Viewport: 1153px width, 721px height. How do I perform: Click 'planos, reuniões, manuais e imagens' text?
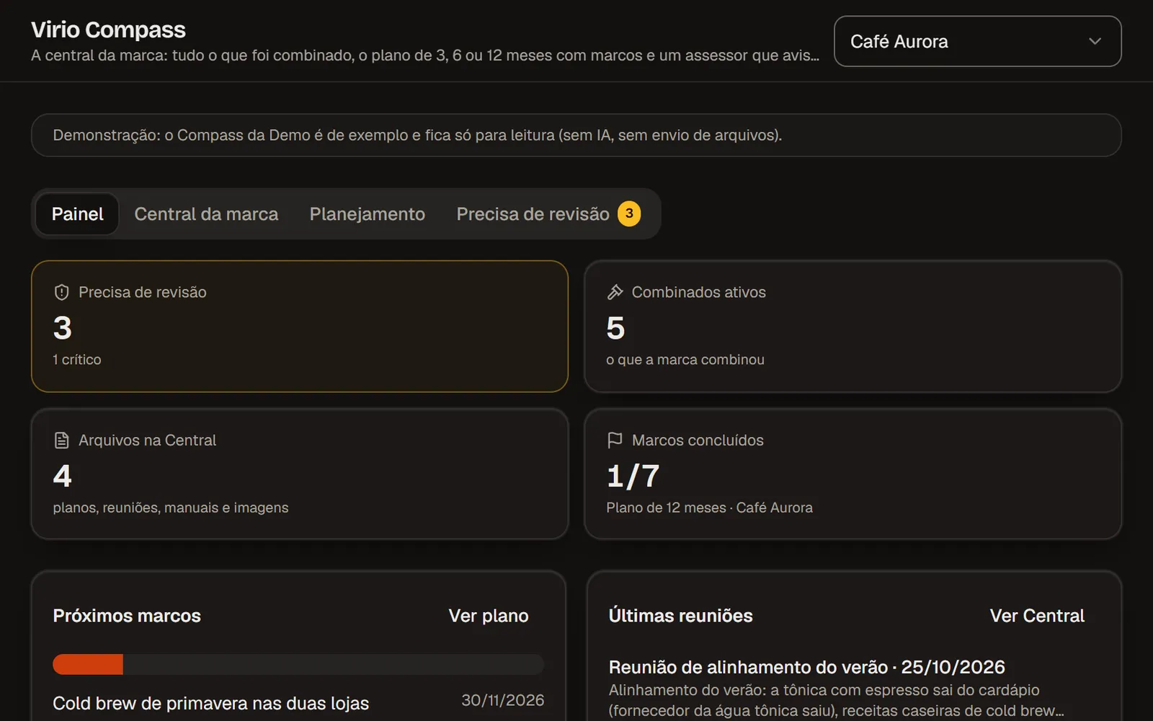coord(171,508)
